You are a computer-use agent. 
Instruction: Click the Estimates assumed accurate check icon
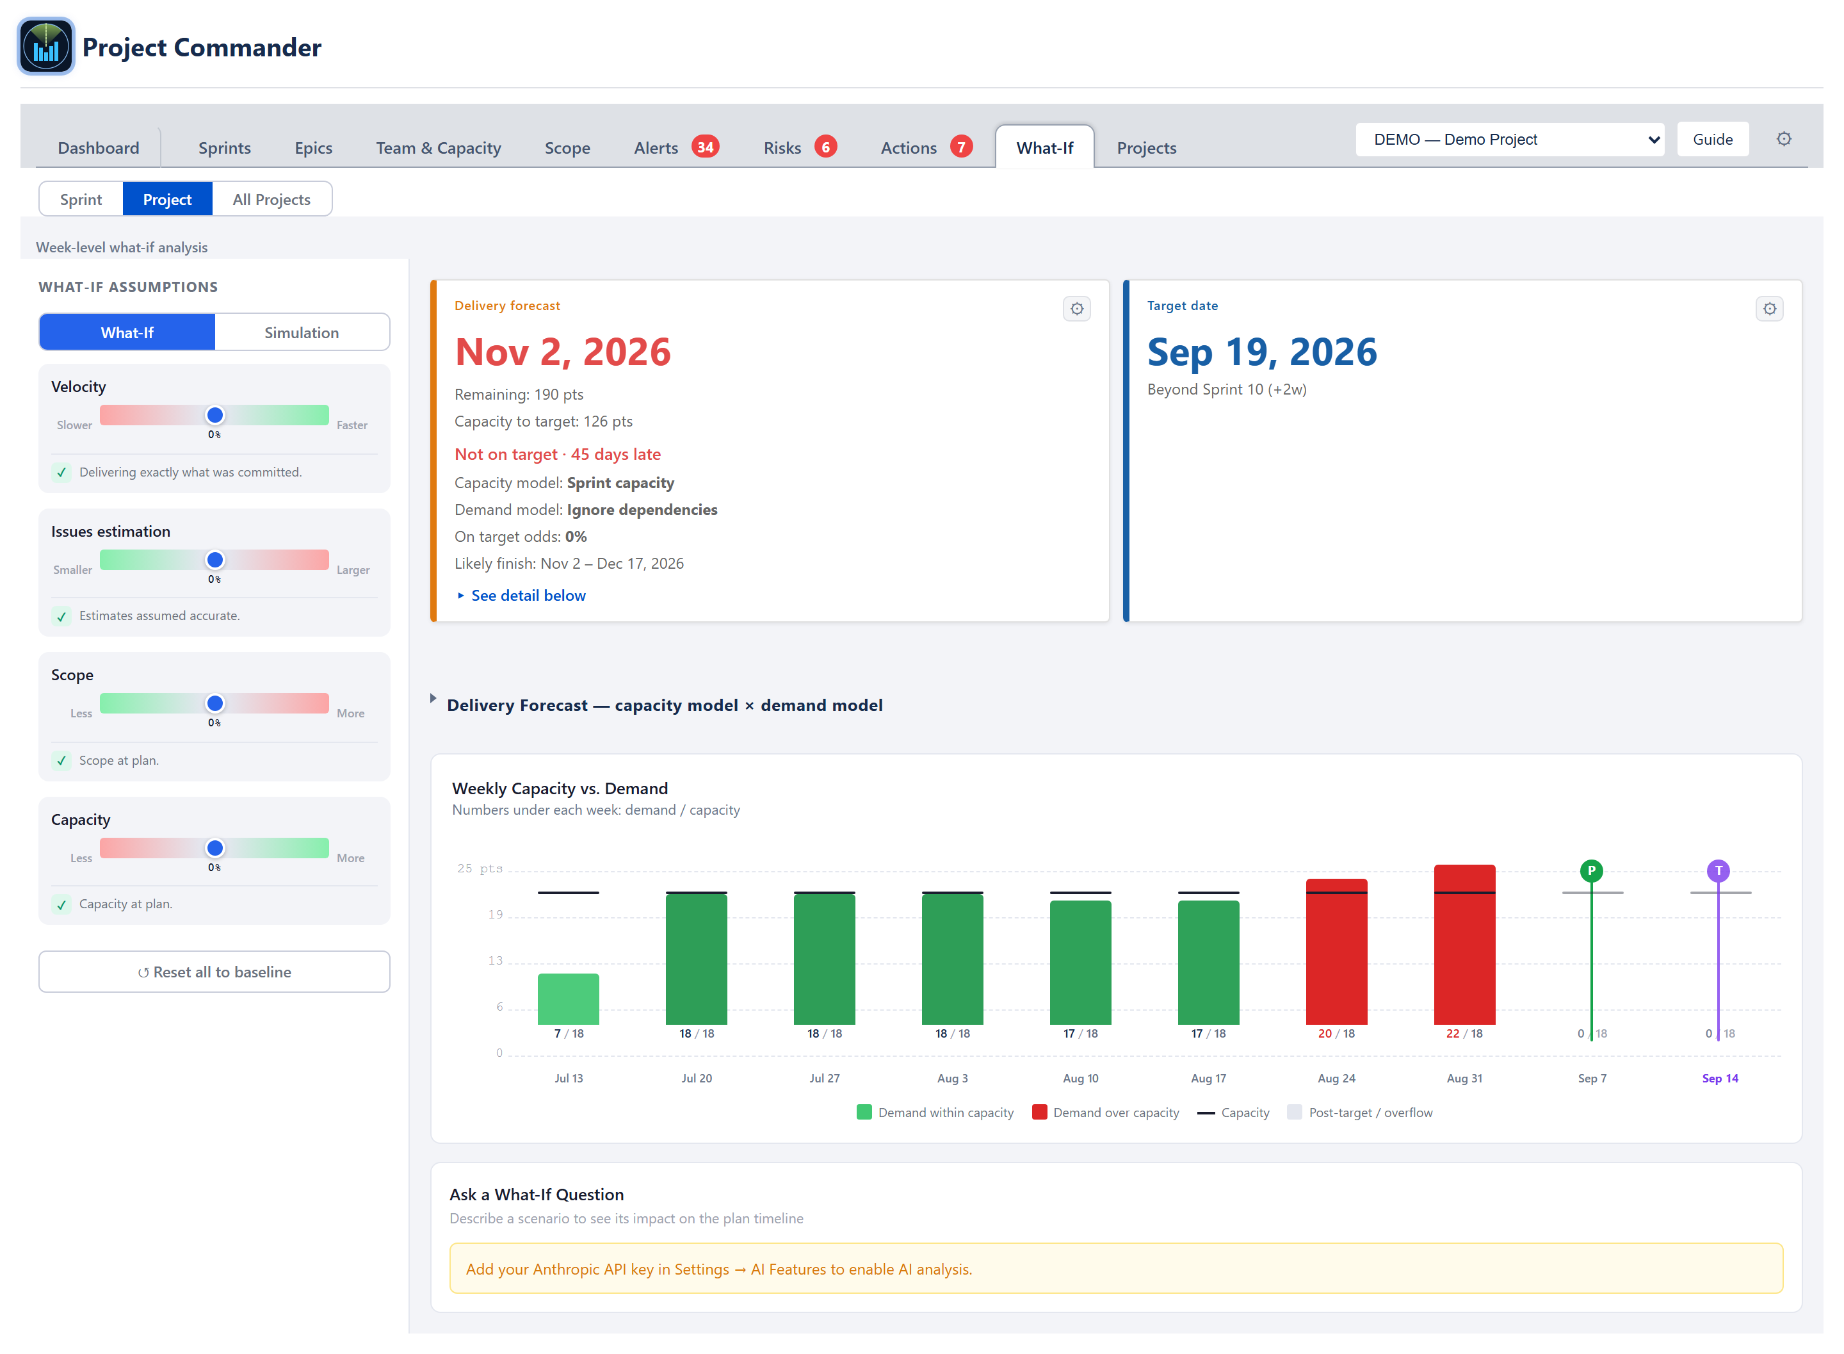pos(61,616)
